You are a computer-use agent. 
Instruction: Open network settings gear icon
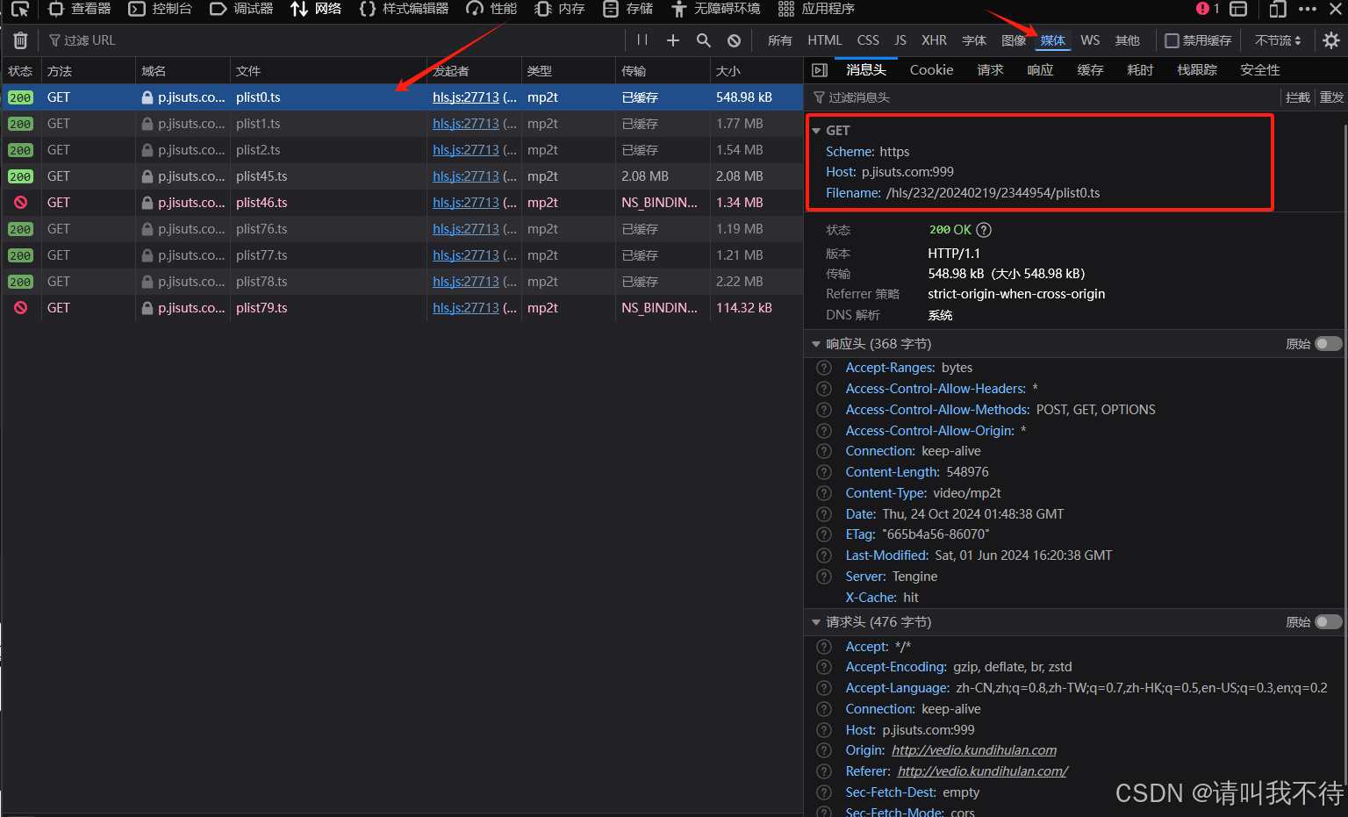(1330, 40)
